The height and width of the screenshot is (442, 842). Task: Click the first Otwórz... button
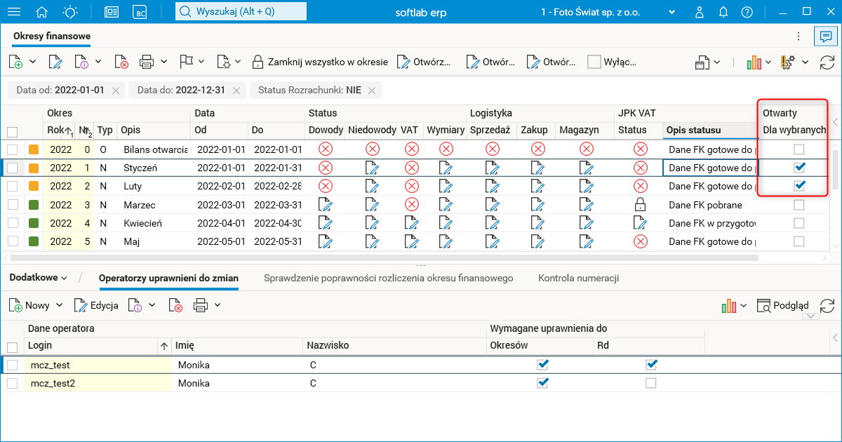tap(425, 62)
